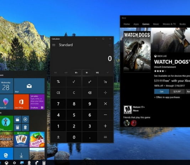Click the number 3 key
The width and height of the screenshot is (190, 165).
90,126
